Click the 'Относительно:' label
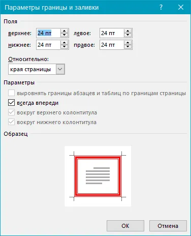 tap(28, 59)
